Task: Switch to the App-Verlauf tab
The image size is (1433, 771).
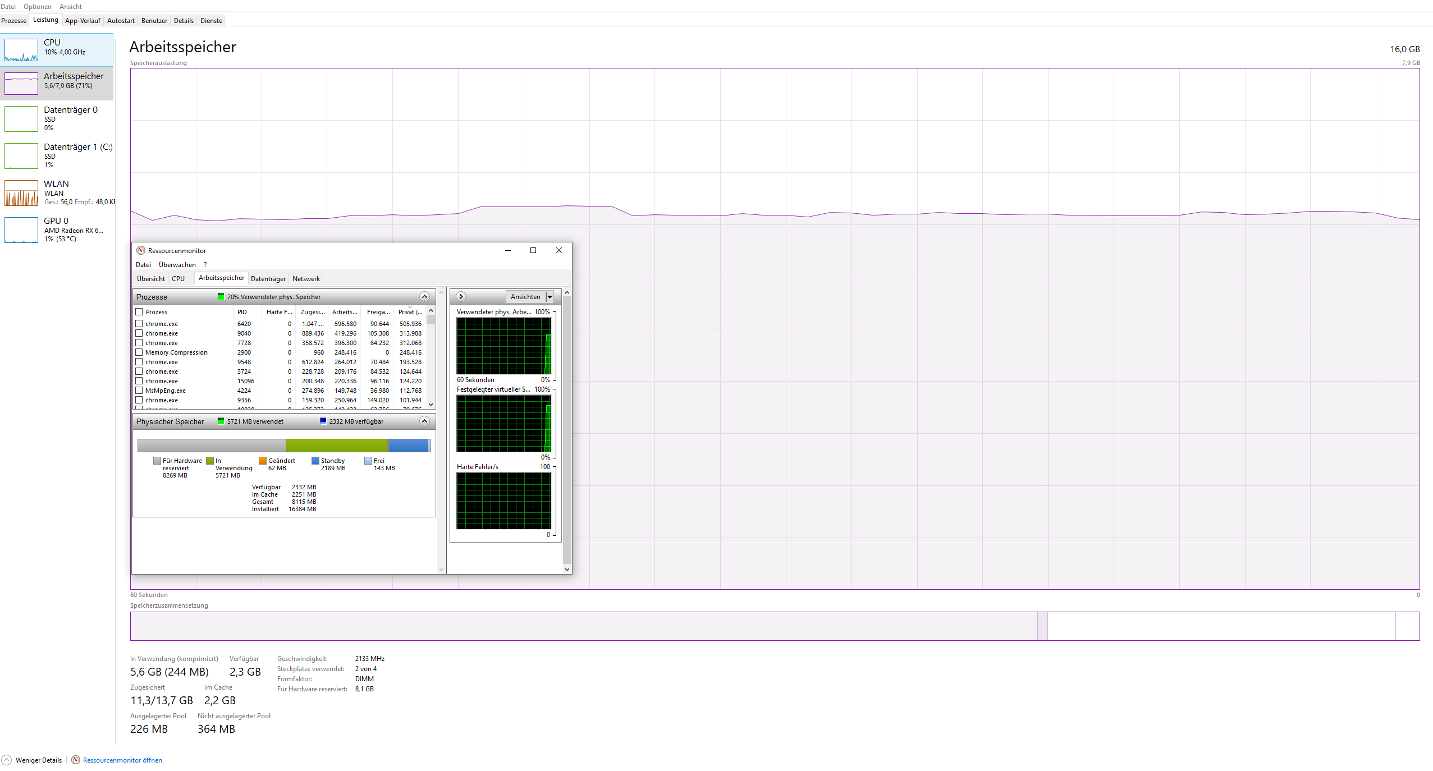Action: (x=83, y=20)
